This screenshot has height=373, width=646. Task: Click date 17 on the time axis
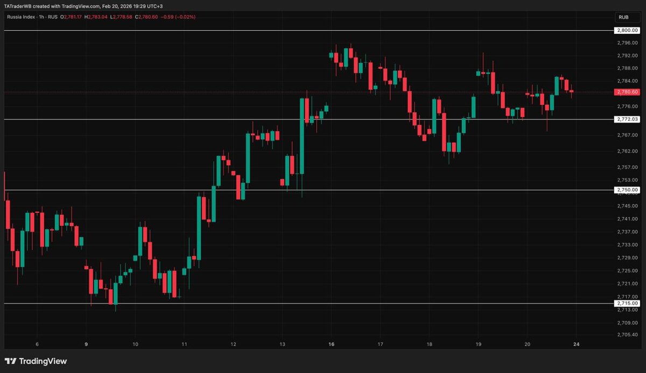point(380,344)
